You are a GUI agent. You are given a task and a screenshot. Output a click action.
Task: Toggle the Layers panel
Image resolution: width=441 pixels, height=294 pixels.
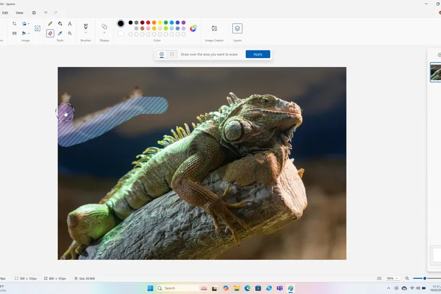click(x=237, y=28)
